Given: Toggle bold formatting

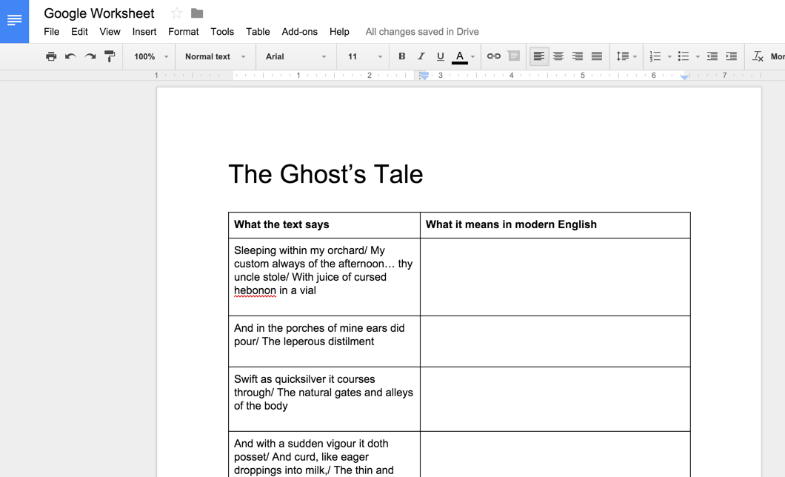Looking at the screenshot, I should tap(401, 56).
